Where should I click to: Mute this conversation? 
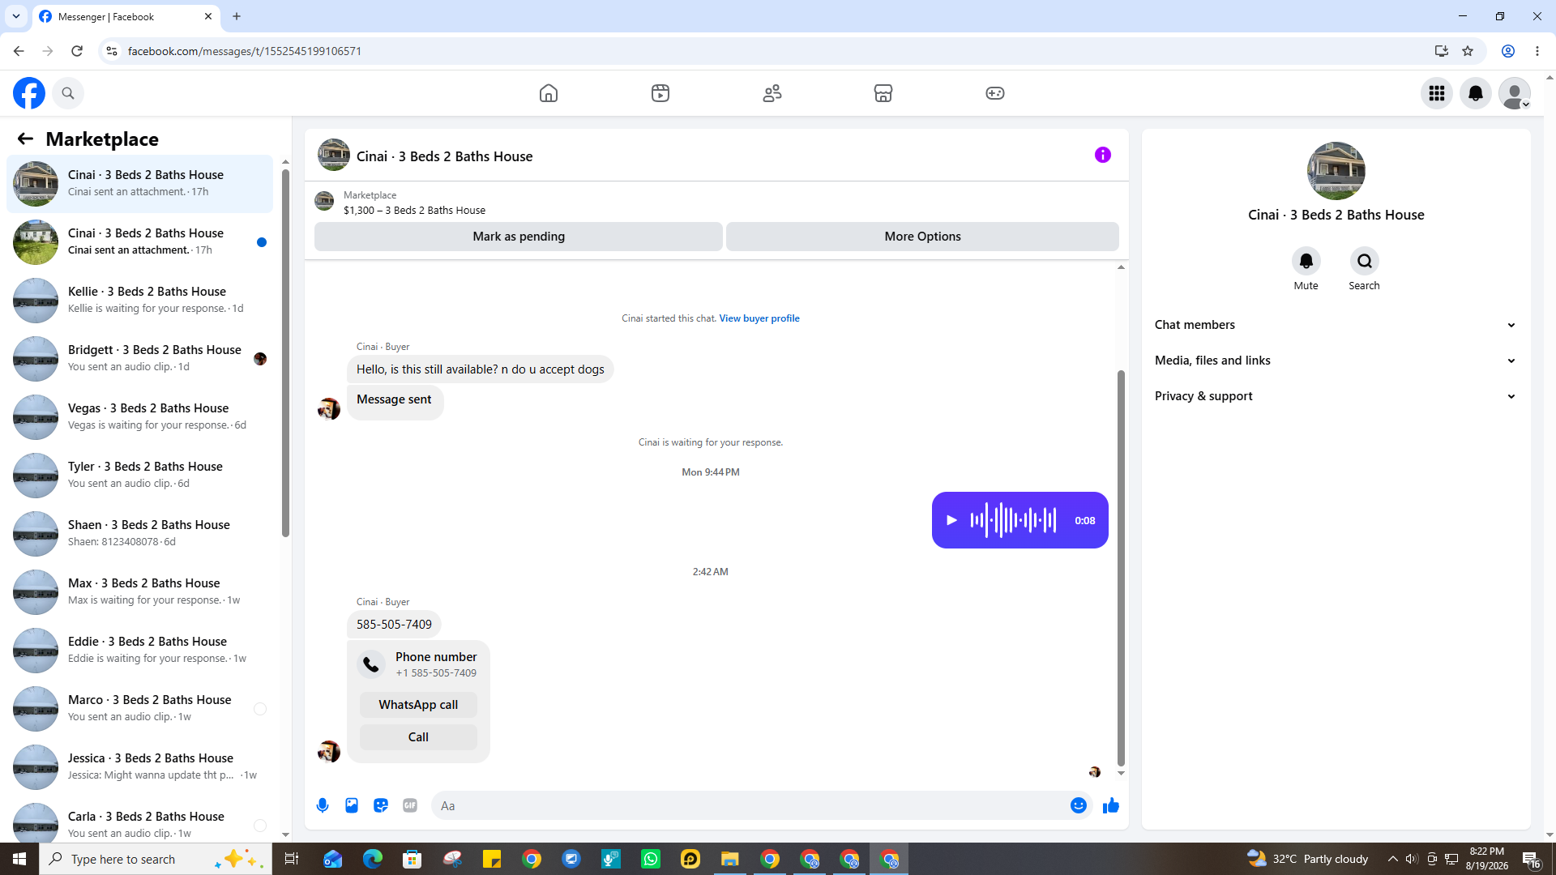1306,261
